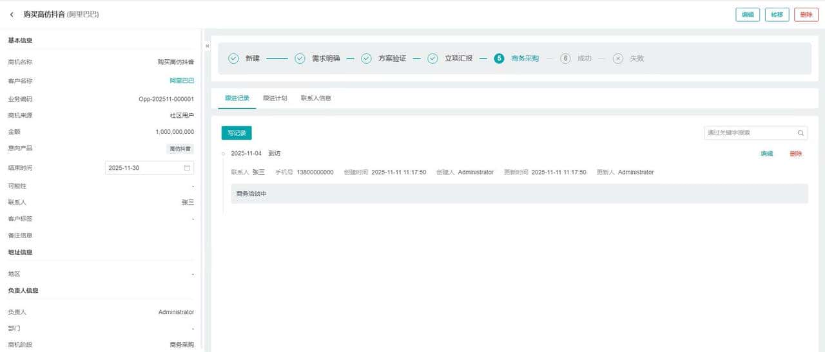The height and width of the screenshot is (352, 825).
Task: Click the step 5 circle for 商务采购
Action: pyautogui.click(x=499, y=59)
